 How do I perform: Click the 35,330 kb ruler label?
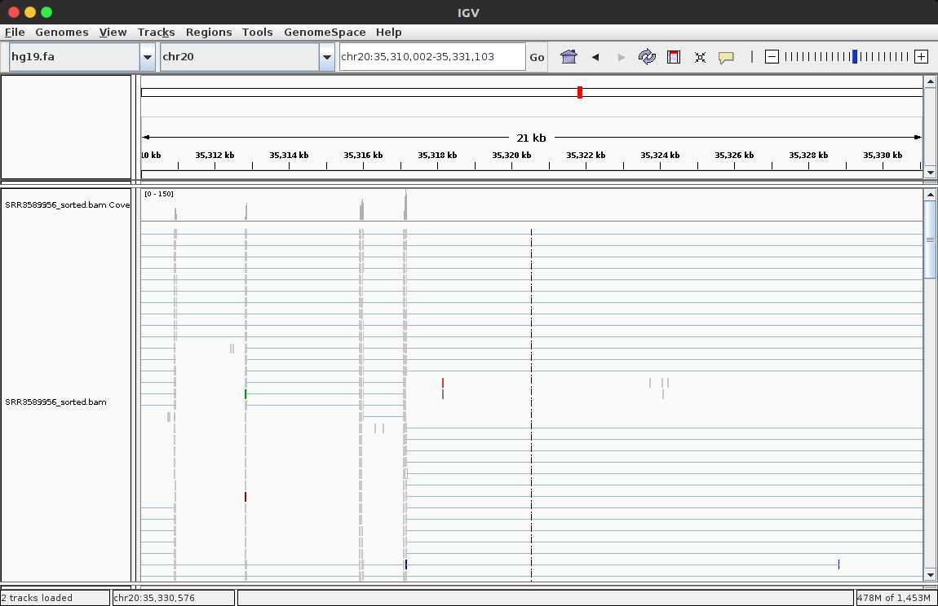883,155
